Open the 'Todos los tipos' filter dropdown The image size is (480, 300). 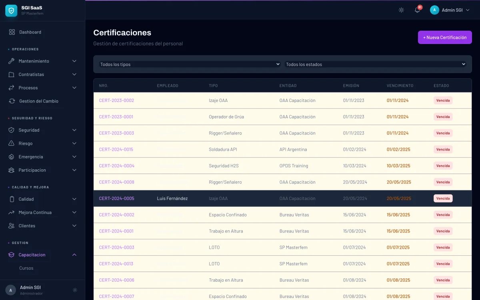coord(189,64)
